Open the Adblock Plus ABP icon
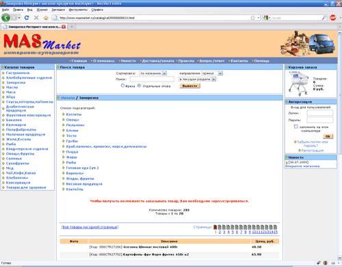Image resolution: width=342 pixels, height=267 pixels. tap(333, 18)
